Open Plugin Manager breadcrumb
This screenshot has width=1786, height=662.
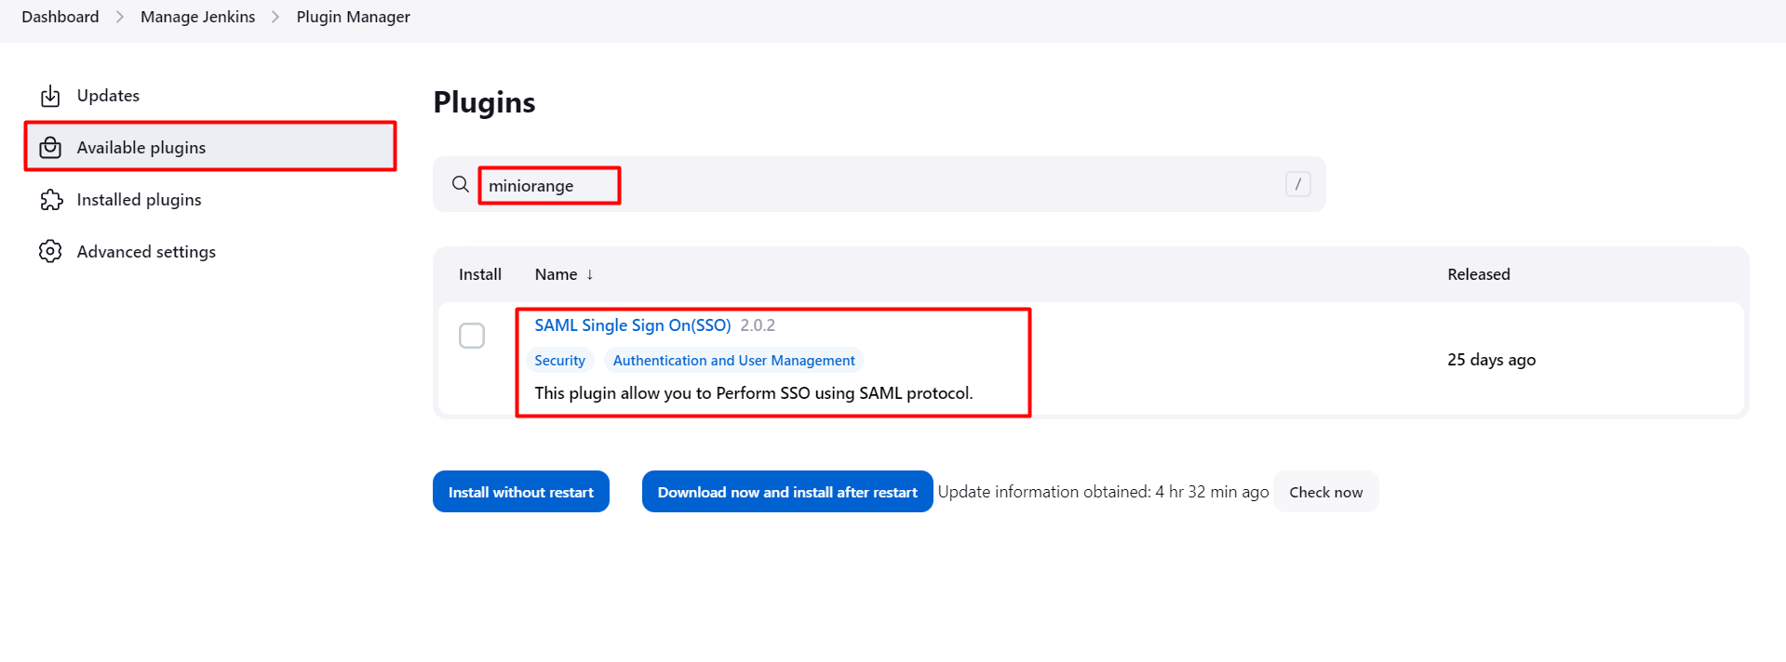point(353,17)
